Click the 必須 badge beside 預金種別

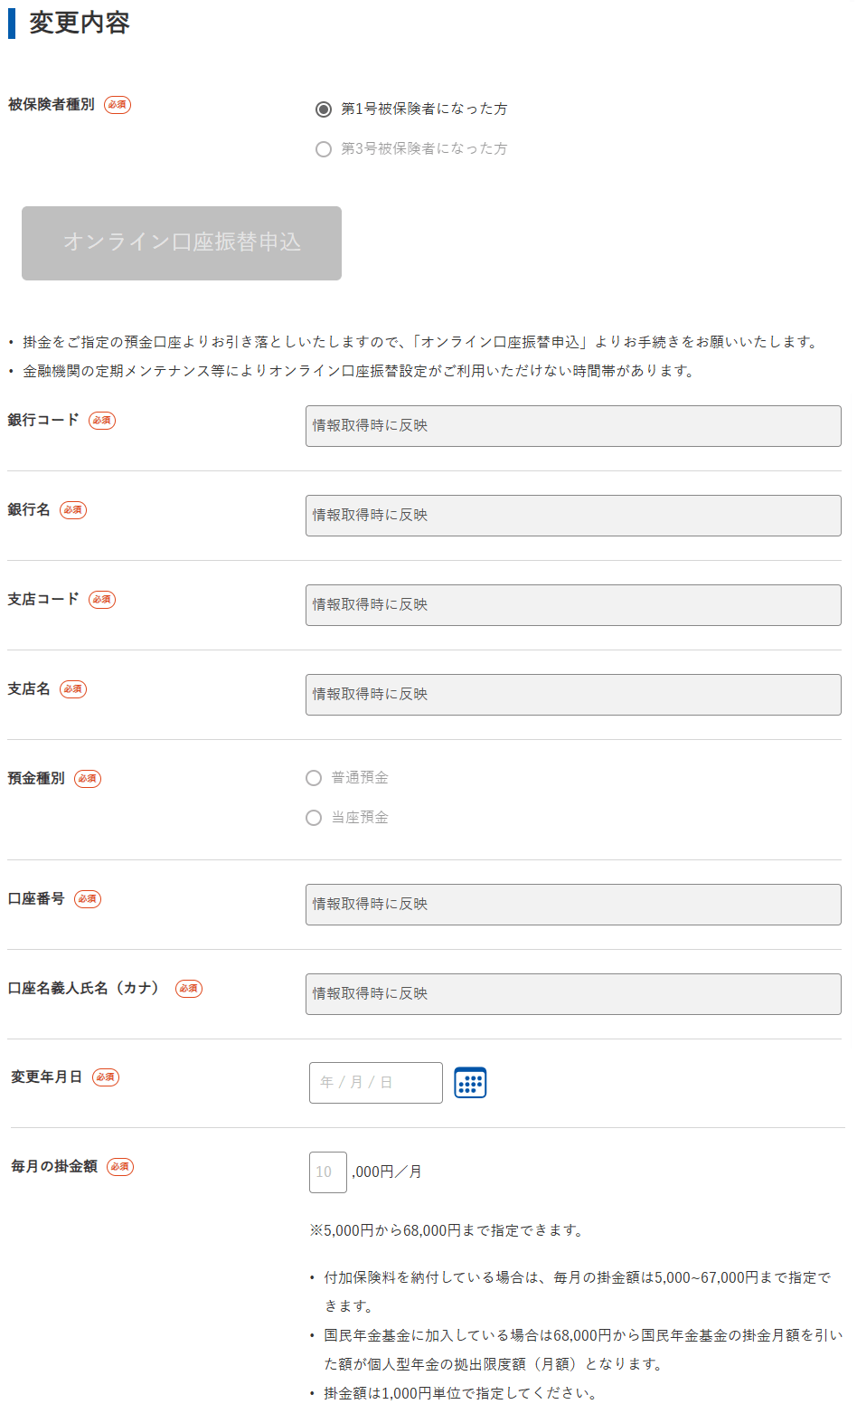point(88,779)
